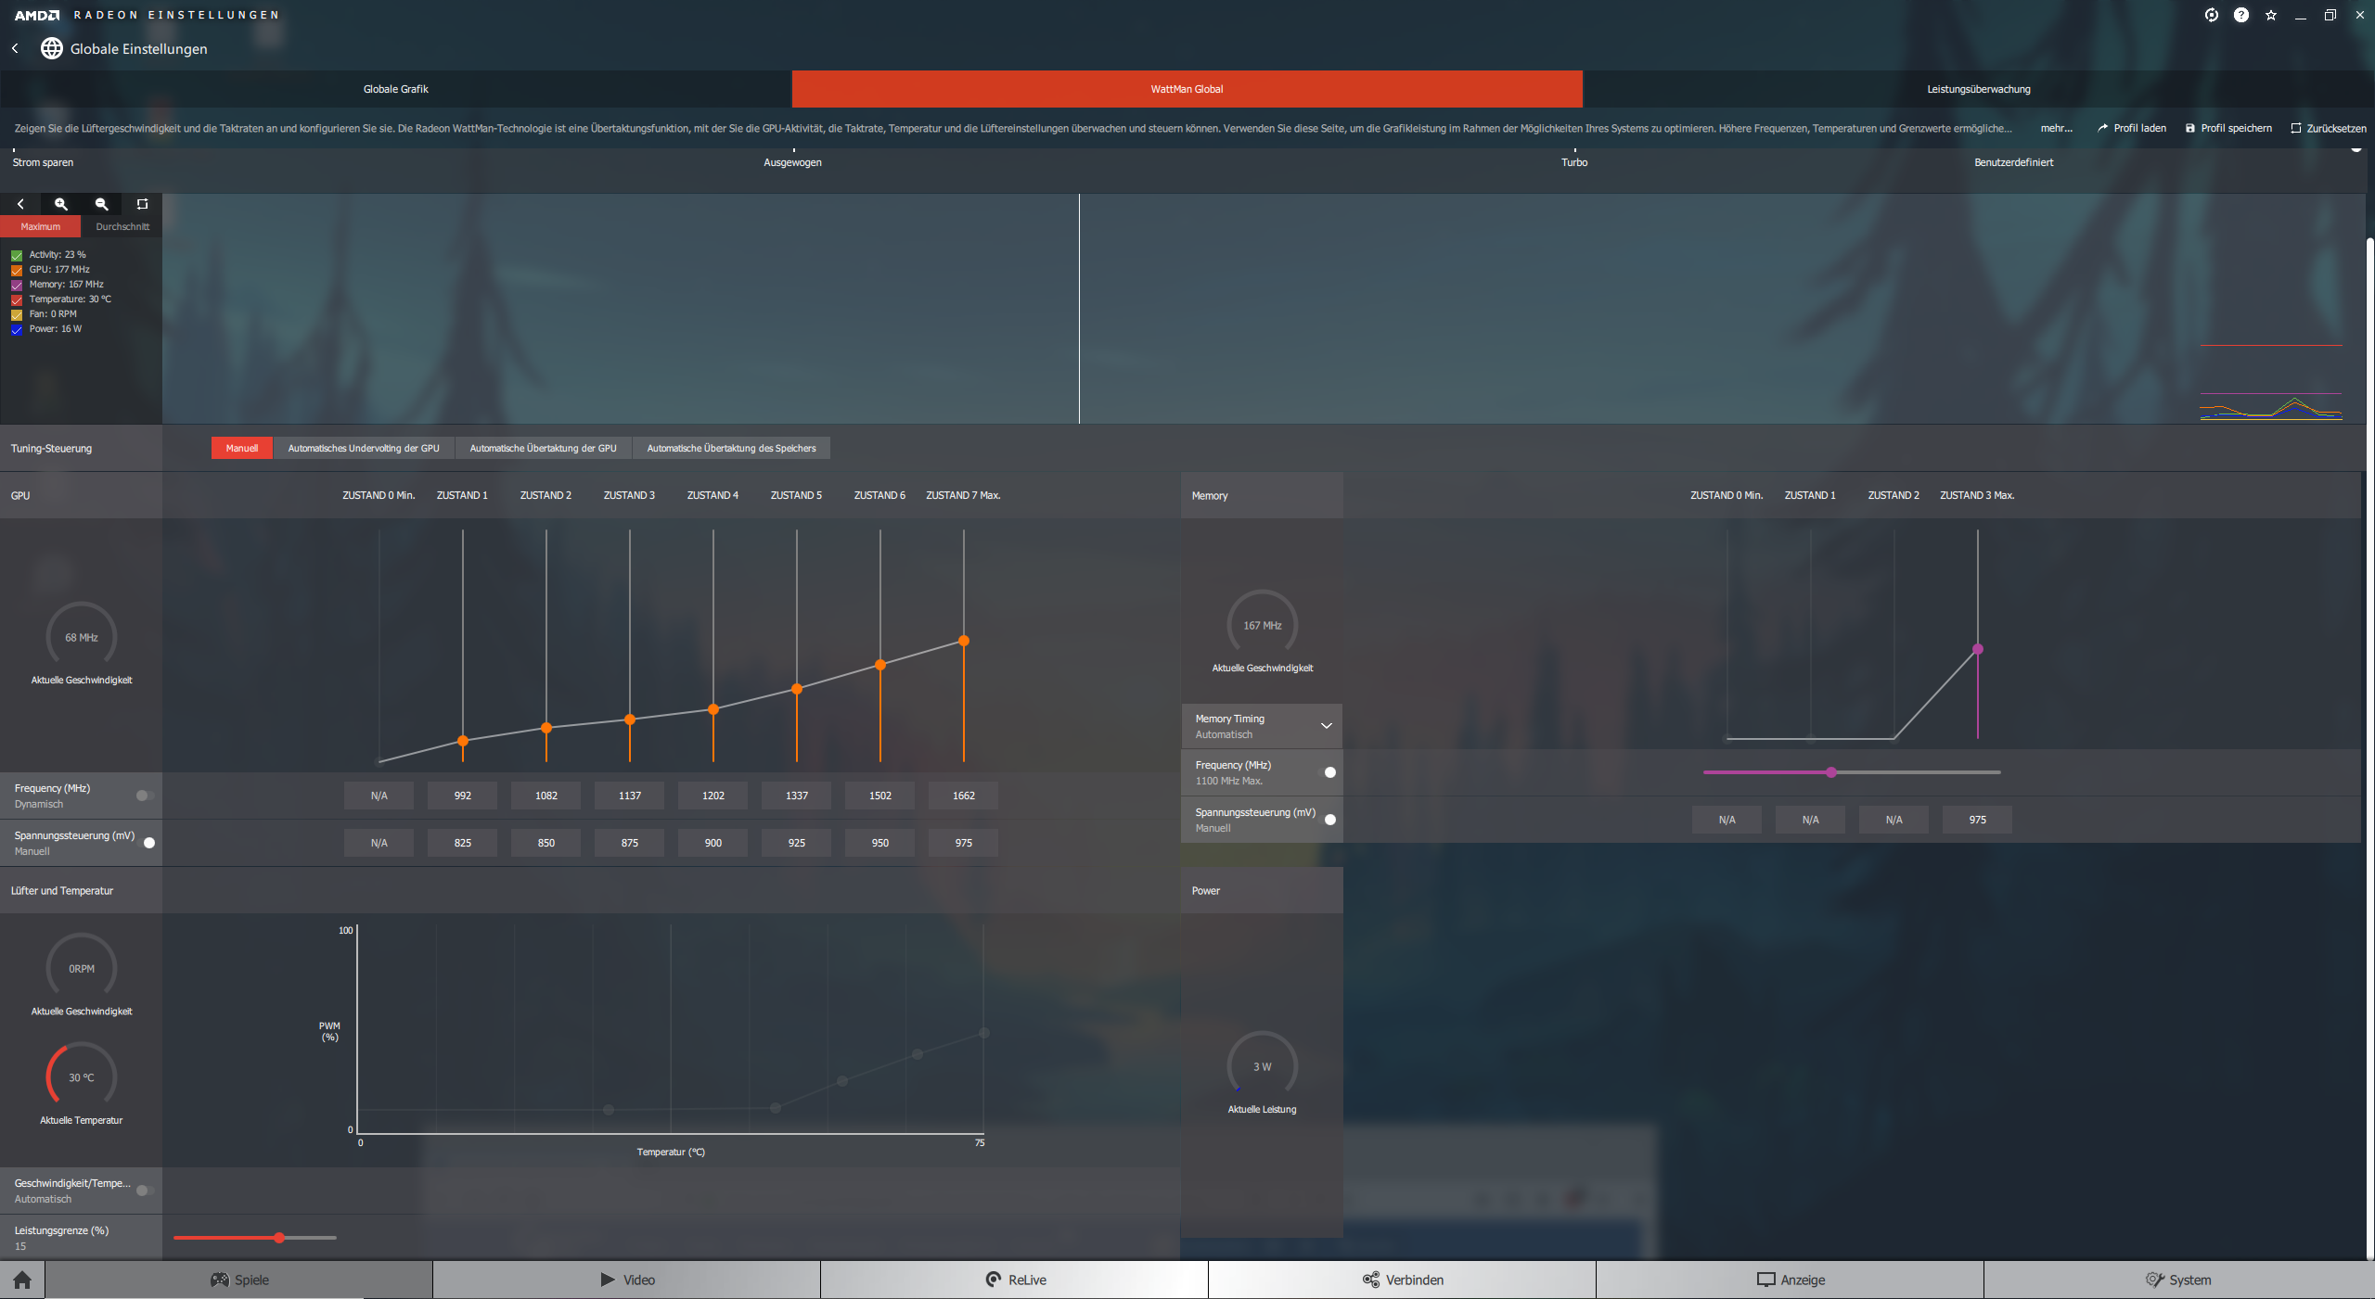Click the Profil speichern button
This screenshot has width=2375, height=1299.
click(x=2227, y=128)
